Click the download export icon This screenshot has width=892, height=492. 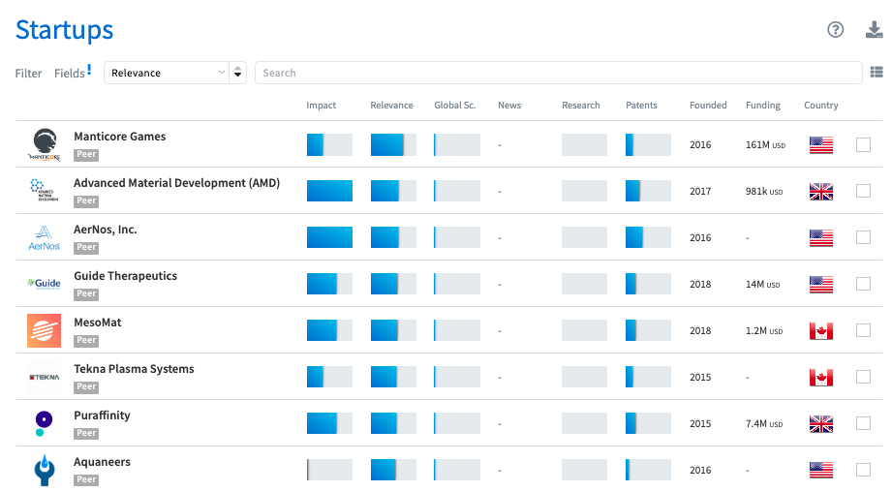click(x=874, y=30)
